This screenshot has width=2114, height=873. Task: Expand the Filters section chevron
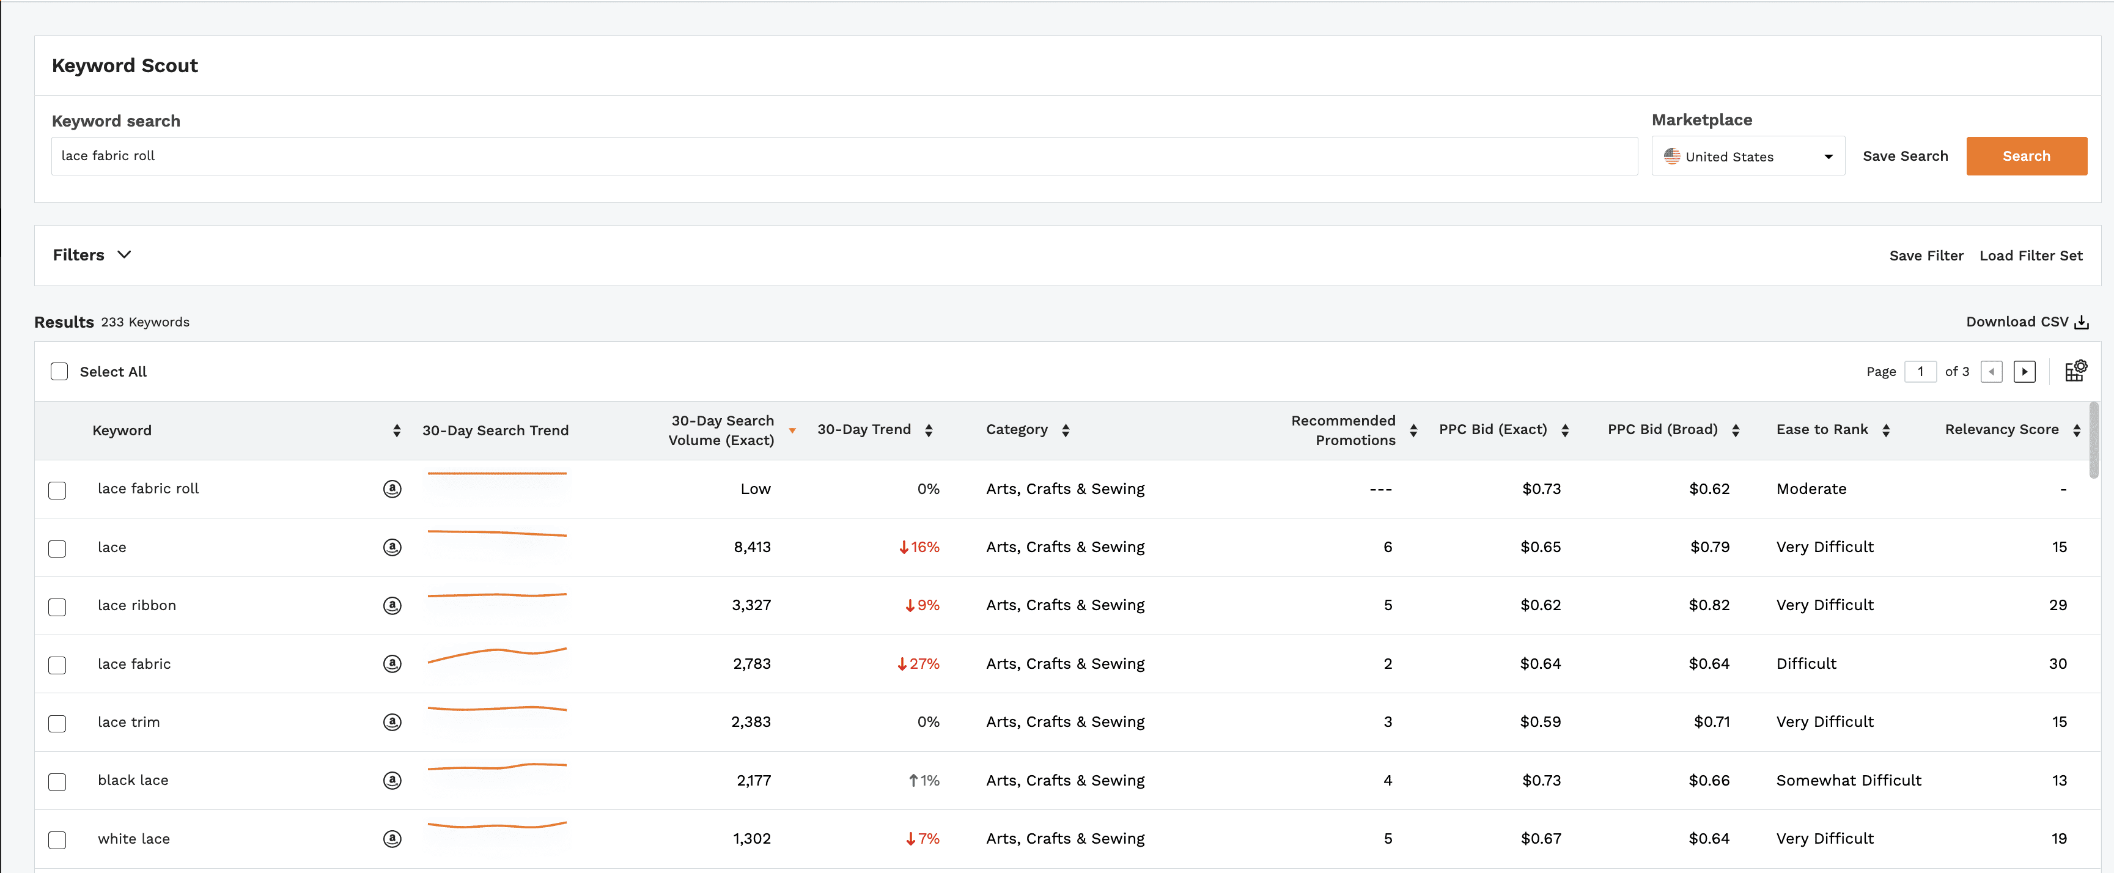pyautogui.click(x=124, y=255)
